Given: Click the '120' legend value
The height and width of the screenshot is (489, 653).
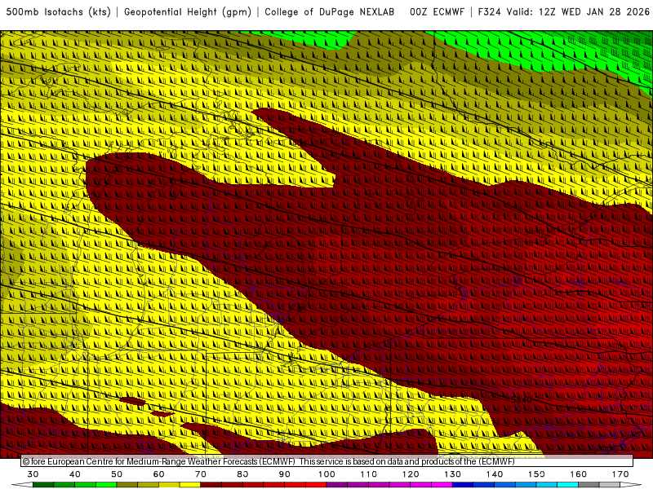Looking at the screenshot, I should [x=411, y=474].
